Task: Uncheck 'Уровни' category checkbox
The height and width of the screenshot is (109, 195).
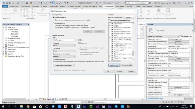Action: [x=112, y=42]
